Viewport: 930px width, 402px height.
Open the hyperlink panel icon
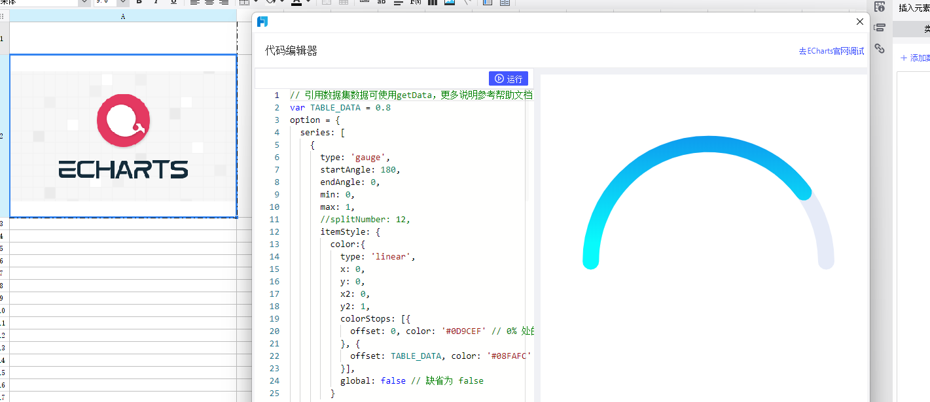click(880, 48)
